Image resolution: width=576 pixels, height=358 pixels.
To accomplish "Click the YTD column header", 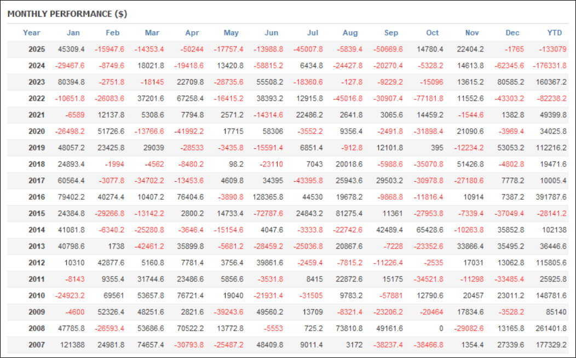I will click(555, 33).
